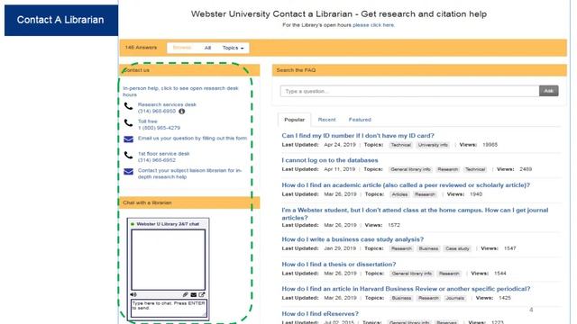Click the Webster U Library 24/7 chat header
Viewport: 577px width, 324px height.
(x=168, y=224)
